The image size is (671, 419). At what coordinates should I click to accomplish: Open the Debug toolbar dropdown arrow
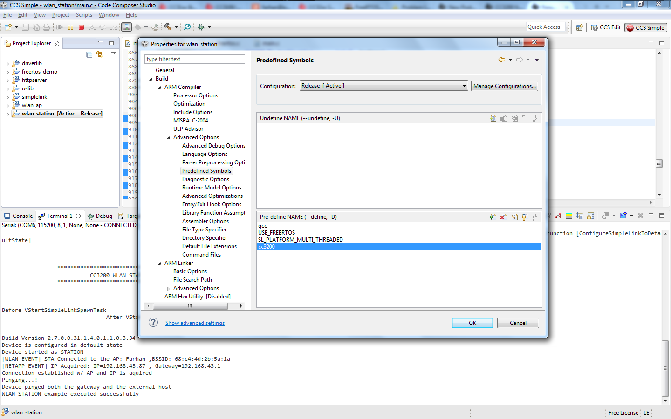coord(209,27)
